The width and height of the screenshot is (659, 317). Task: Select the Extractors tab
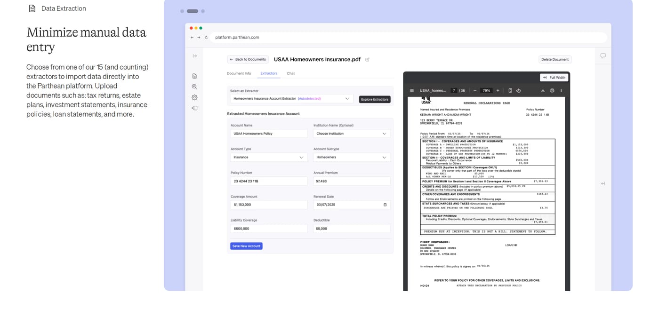[x=269, y=73]
